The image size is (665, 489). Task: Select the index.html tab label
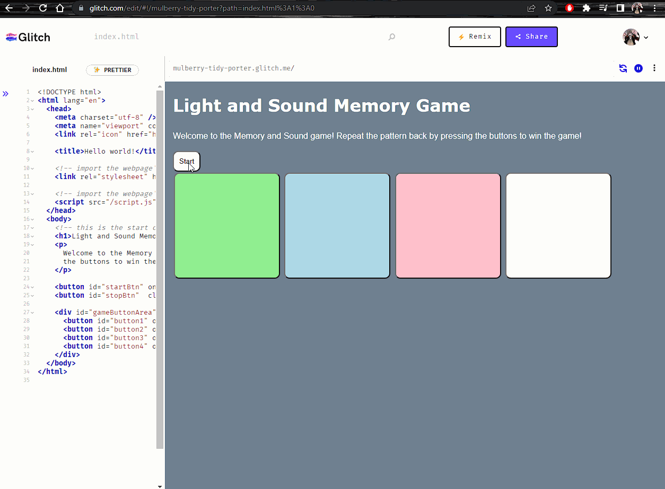(49, 69)
